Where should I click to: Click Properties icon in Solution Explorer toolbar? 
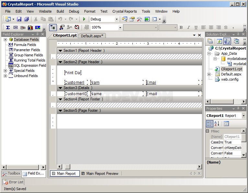(x=210, y=41)
